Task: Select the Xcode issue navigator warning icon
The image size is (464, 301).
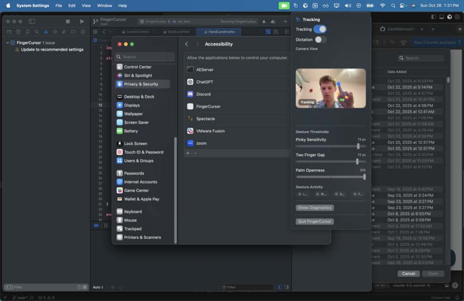Action: point(46,32)
